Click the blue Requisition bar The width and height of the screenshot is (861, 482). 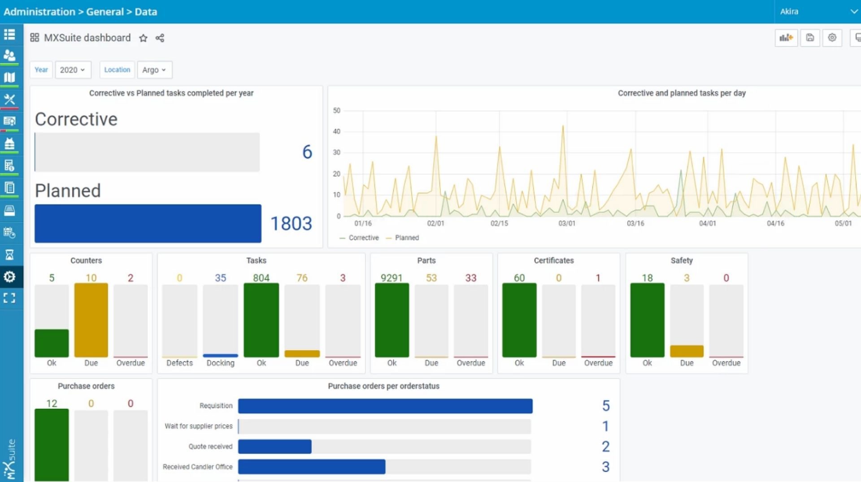(385, 406)
